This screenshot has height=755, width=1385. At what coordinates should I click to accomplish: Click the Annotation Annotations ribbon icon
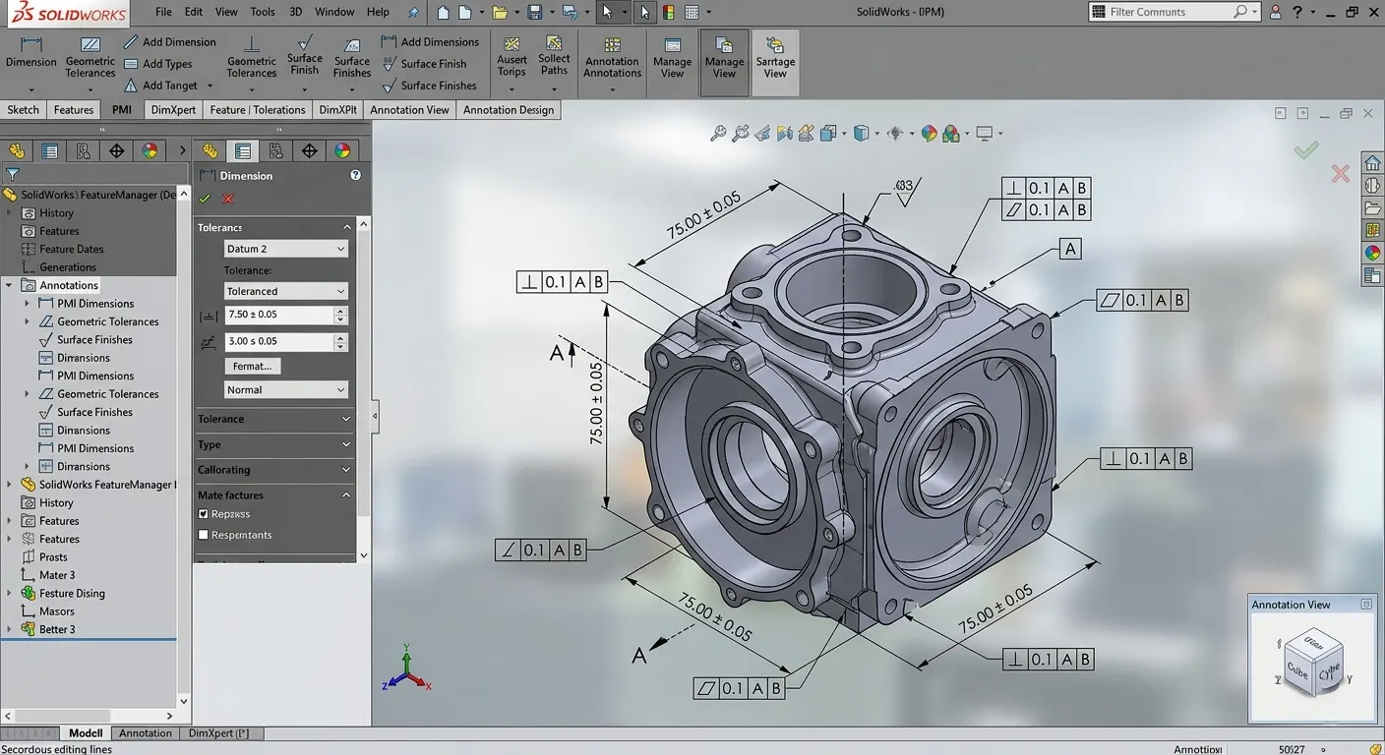pos(612,57)
